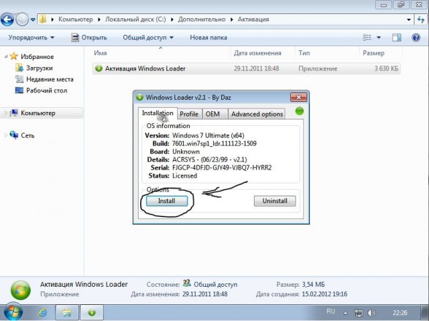Open recent locations dropdown beside navigation arrows

(33, 19)
